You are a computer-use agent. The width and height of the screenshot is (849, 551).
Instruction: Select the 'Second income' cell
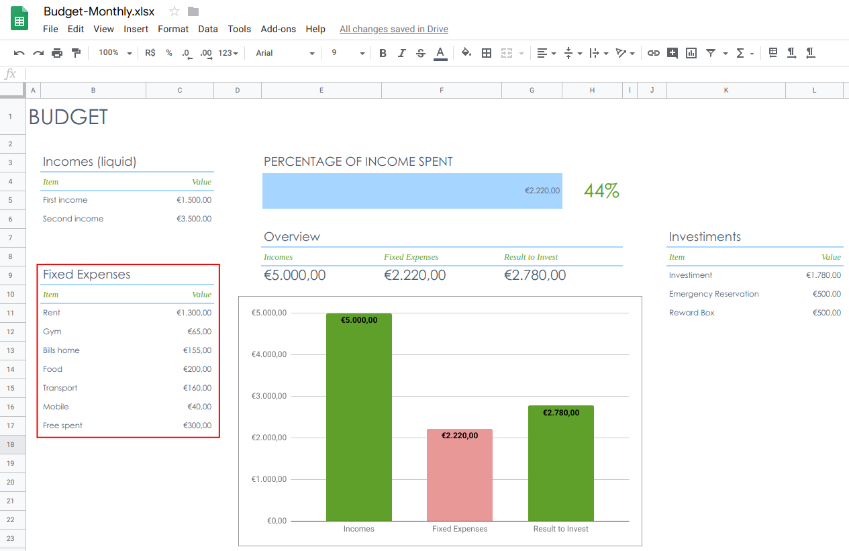tap(93, 219)
